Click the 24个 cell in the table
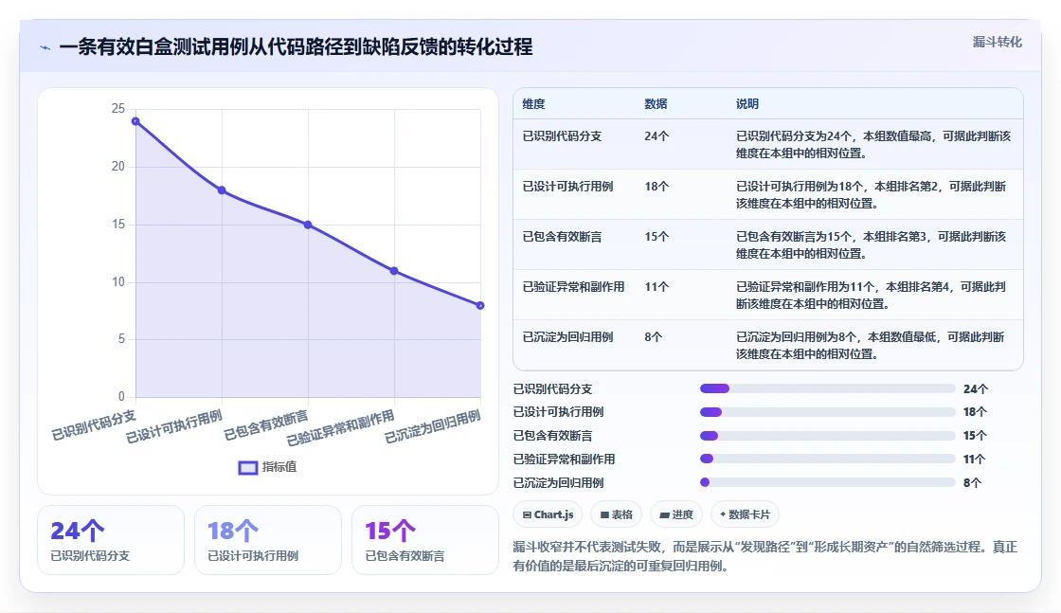Image resolution: width=1061 pixels, height=613 pixels. (656, 136)
